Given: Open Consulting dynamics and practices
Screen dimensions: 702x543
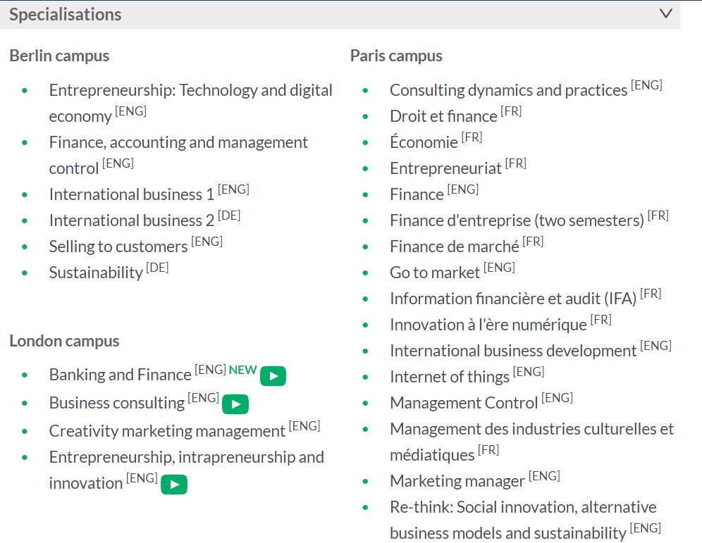Looking at the screenshot, I should point(509,90).
